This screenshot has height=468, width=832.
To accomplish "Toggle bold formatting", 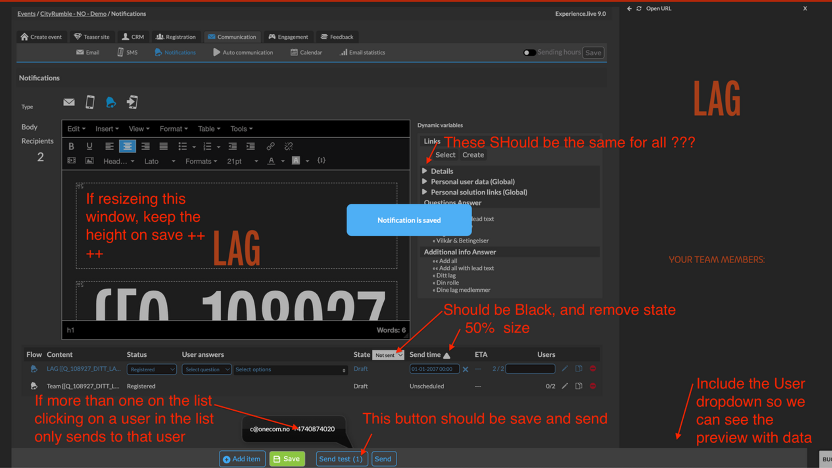I will (x=71, y=146).
